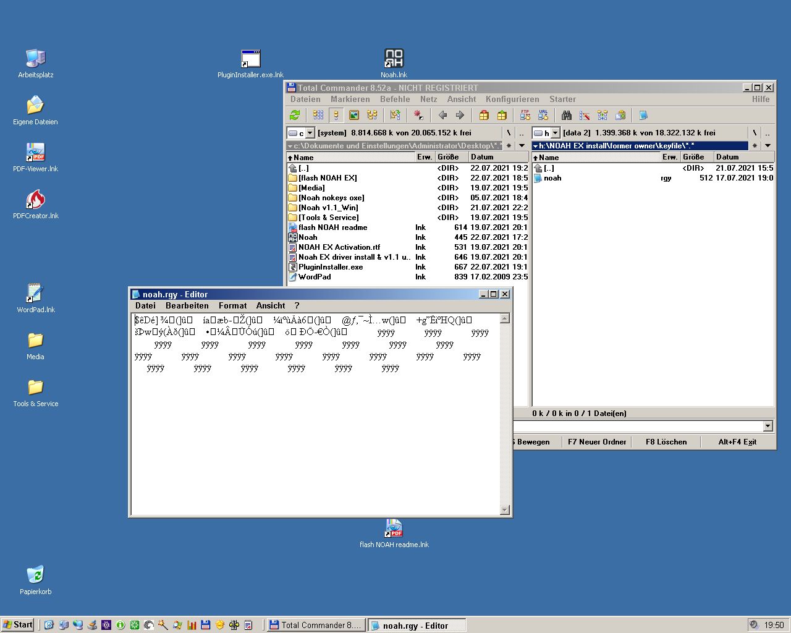This screenshot has width=791, height=633.
Task: Open left panel favorites asterisk button
Action: (x=509, y=146)
